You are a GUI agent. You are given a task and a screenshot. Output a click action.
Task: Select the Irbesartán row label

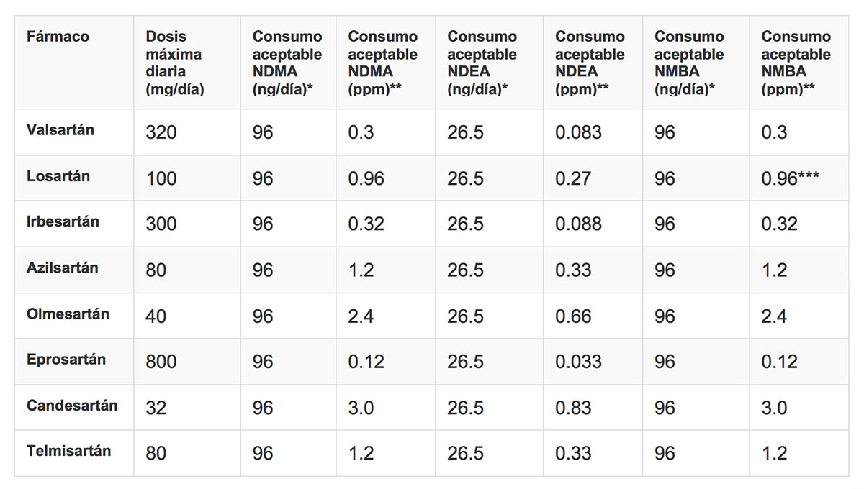click(63, 221)
